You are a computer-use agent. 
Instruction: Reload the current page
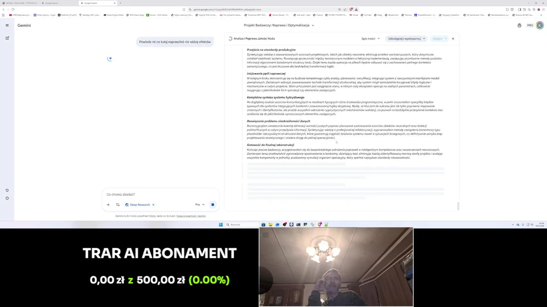(13, 9)
